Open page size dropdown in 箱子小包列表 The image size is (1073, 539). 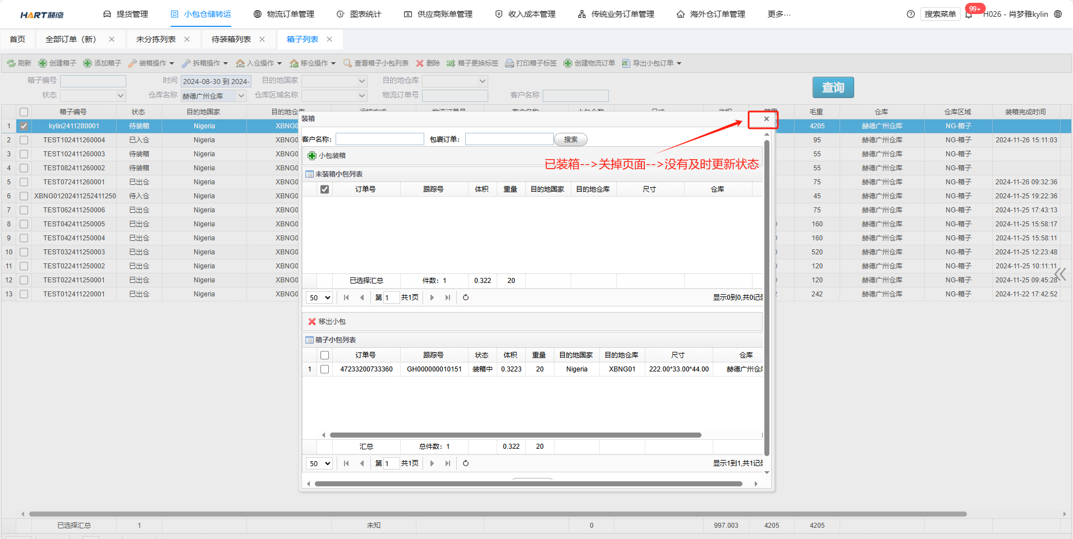click(x=319, y=463)
